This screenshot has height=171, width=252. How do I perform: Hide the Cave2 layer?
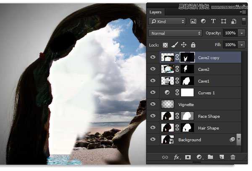153,69
